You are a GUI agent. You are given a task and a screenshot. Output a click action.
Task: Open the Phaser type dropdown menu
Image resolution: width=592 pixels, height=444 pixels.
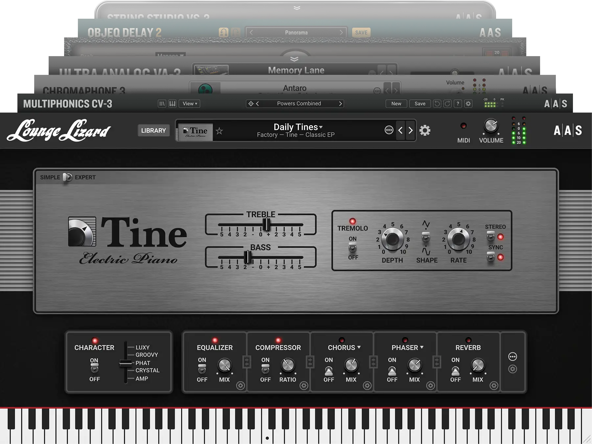click(422, 348)
